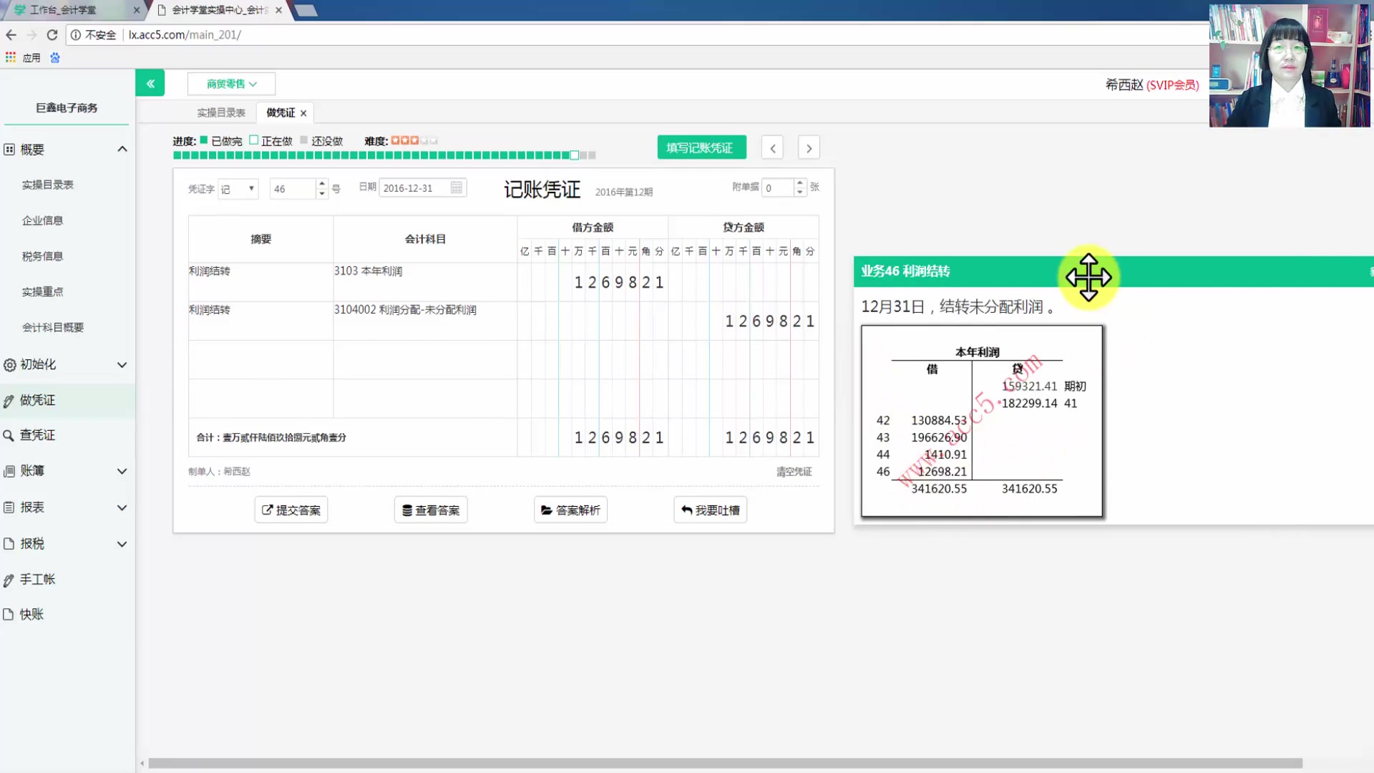Go to previous voucher arrow

point(772,148)
